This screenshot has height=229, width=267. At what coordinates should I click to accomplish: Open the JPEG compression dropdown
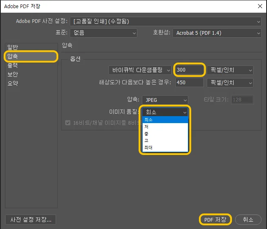pyautogui.click(x=165, y=100)
